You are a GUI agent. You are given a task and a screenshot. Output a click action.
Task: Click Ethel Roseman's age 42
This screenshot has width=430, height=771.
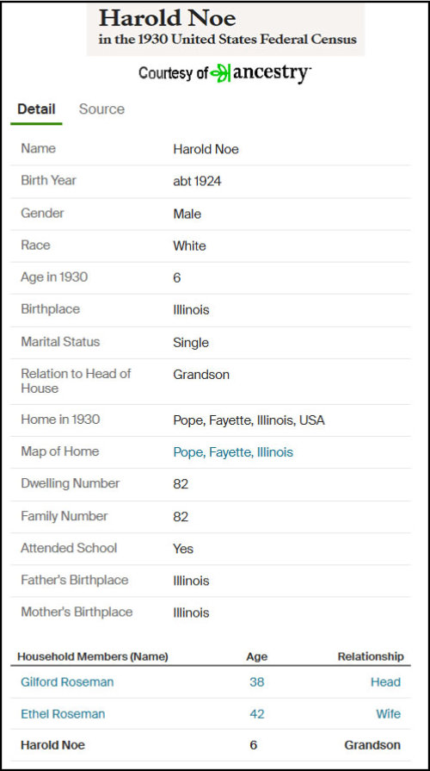coord(257,714)
